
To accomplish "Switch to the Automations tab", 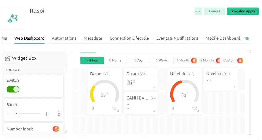I will pyautogui.click(x=64, y=38).
